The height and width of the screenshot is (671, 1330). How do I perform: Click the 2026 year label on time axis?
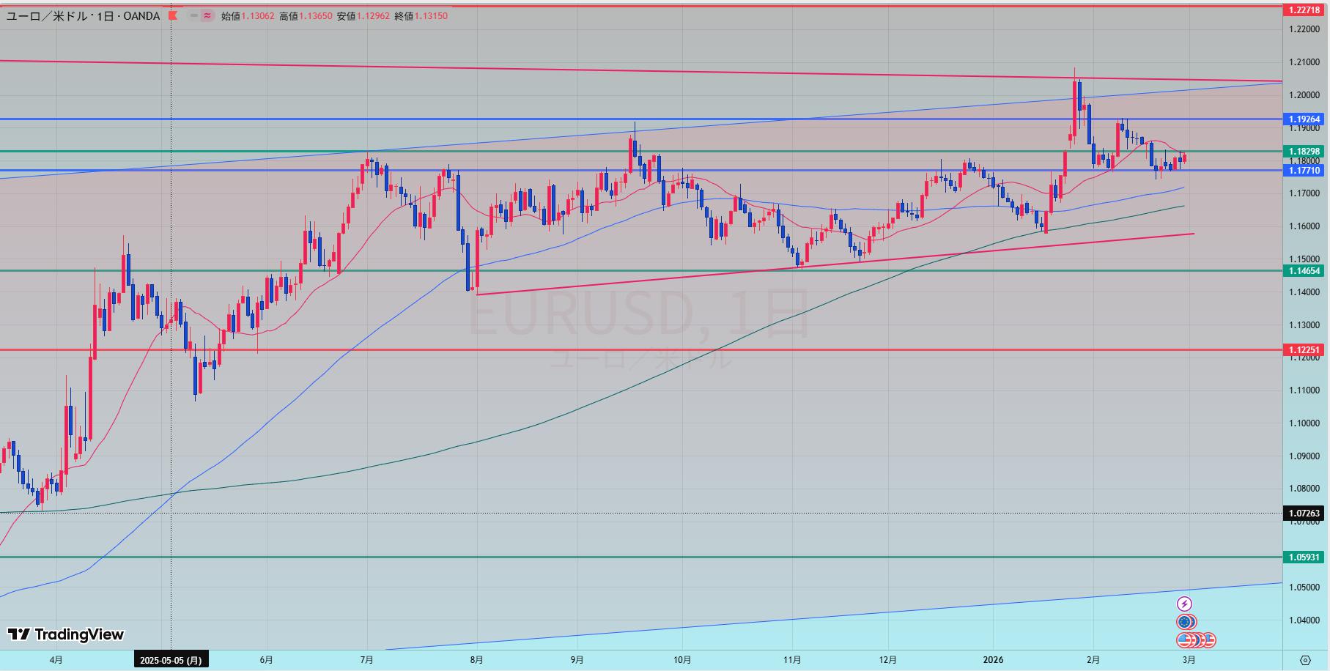994,660
